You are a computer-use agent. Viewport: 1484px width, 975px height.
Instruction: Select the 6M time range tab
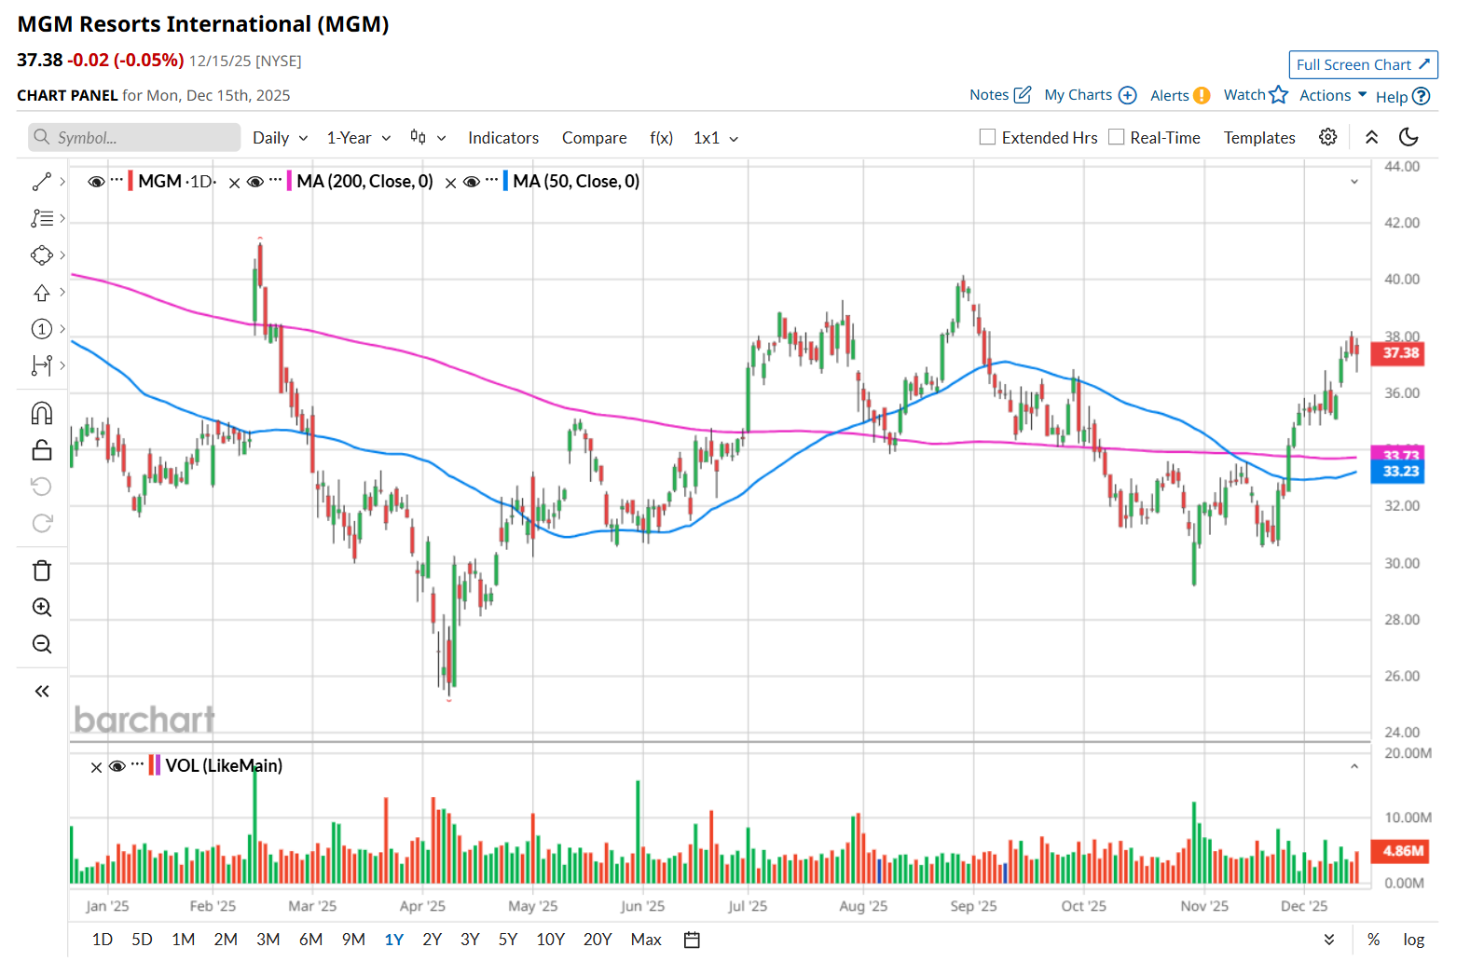click(x=310, y=940)
